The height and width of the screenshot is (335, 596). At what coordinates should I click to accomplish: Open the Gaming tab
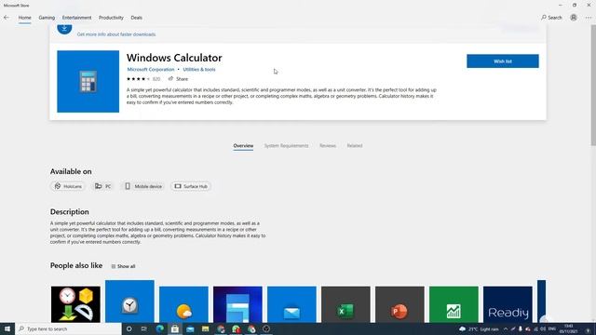click(x=47, y=18)
